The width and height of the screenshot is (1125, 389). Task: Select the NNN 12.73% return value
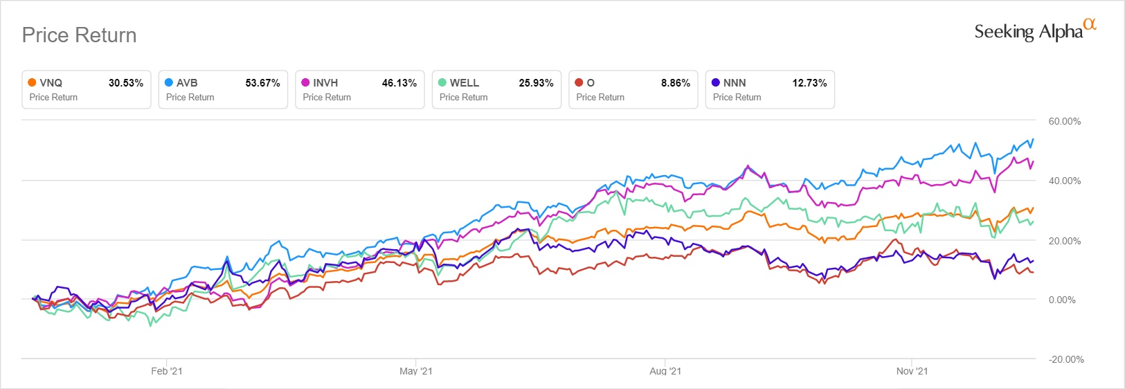point(809,83)
